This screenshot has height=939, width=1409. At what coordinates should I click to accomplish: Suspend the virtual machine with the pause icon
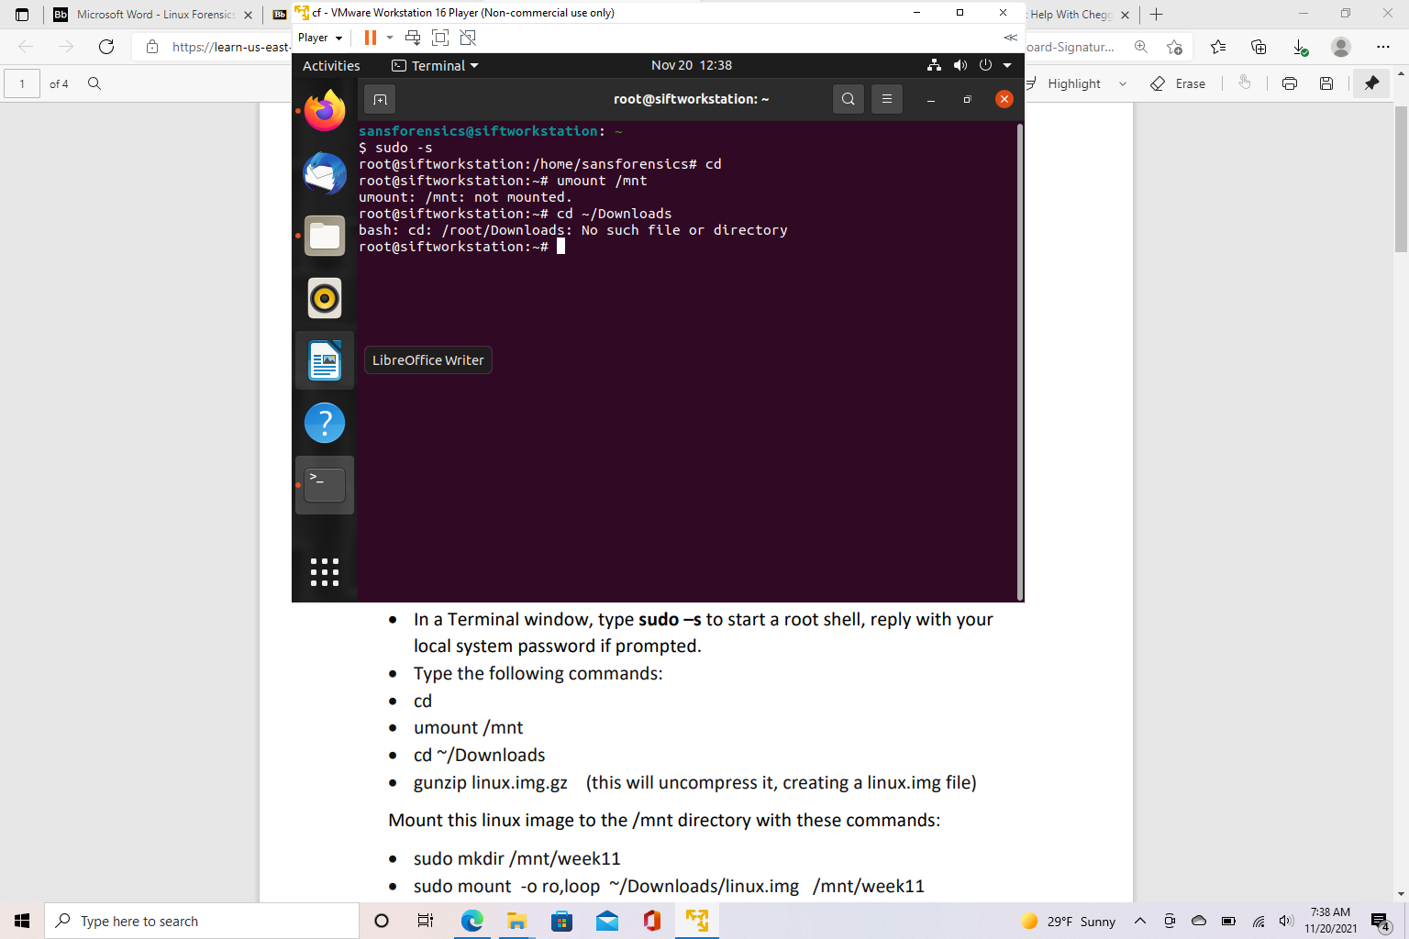[371, 38]
